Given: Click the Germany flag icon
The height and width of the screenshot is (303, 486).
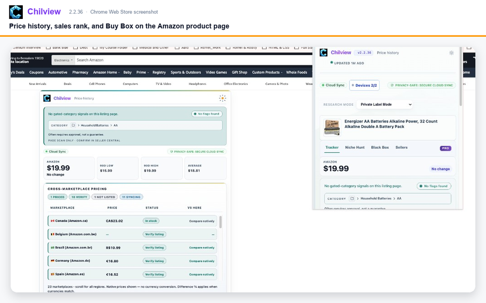Looking at the screenshot, I should [x=52, y=261].
